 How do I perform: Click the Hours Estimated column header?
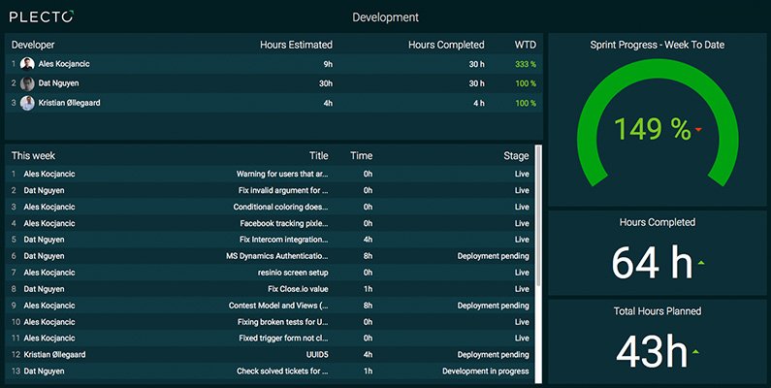point(296,45)
